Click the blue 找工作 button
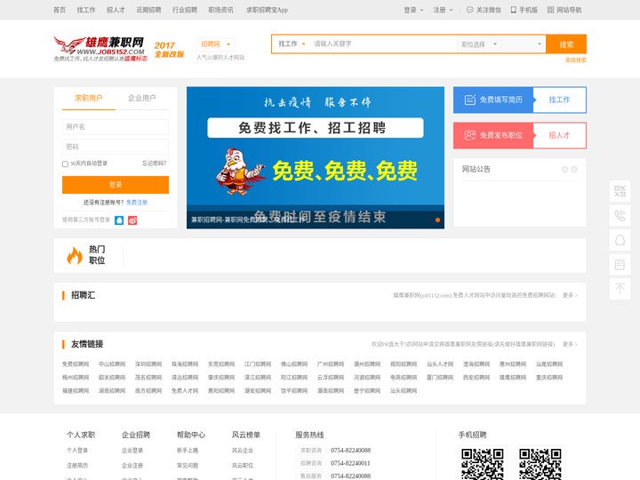The width and height of the screenshot is (640, 480). [560, 100]
